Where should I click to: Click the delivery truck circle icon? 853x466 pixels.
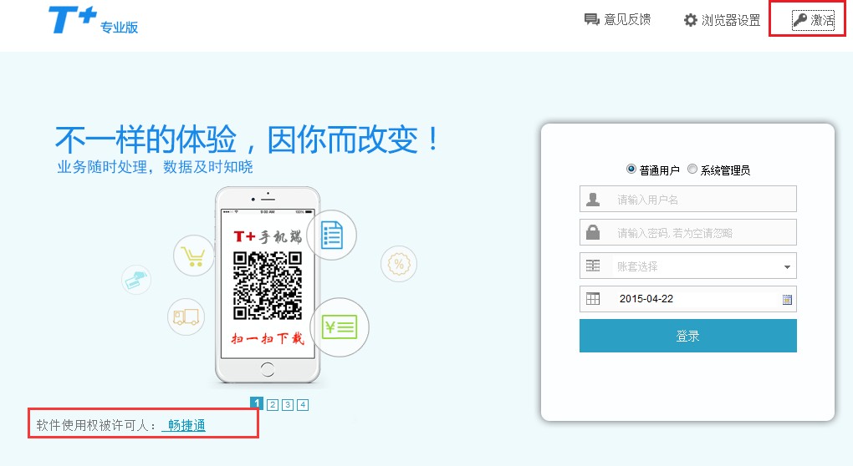point(186,317)
